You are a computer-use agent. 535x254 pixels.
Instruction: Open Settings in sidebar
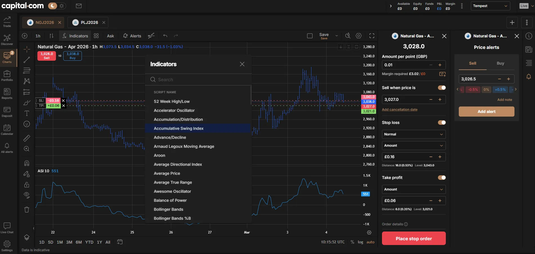pyautogui.click(x=7, y=246)
